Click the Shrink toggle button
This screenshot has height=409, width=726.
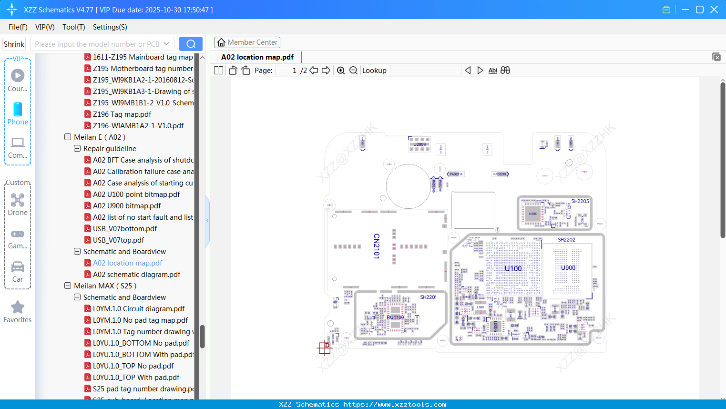[14, 43]
